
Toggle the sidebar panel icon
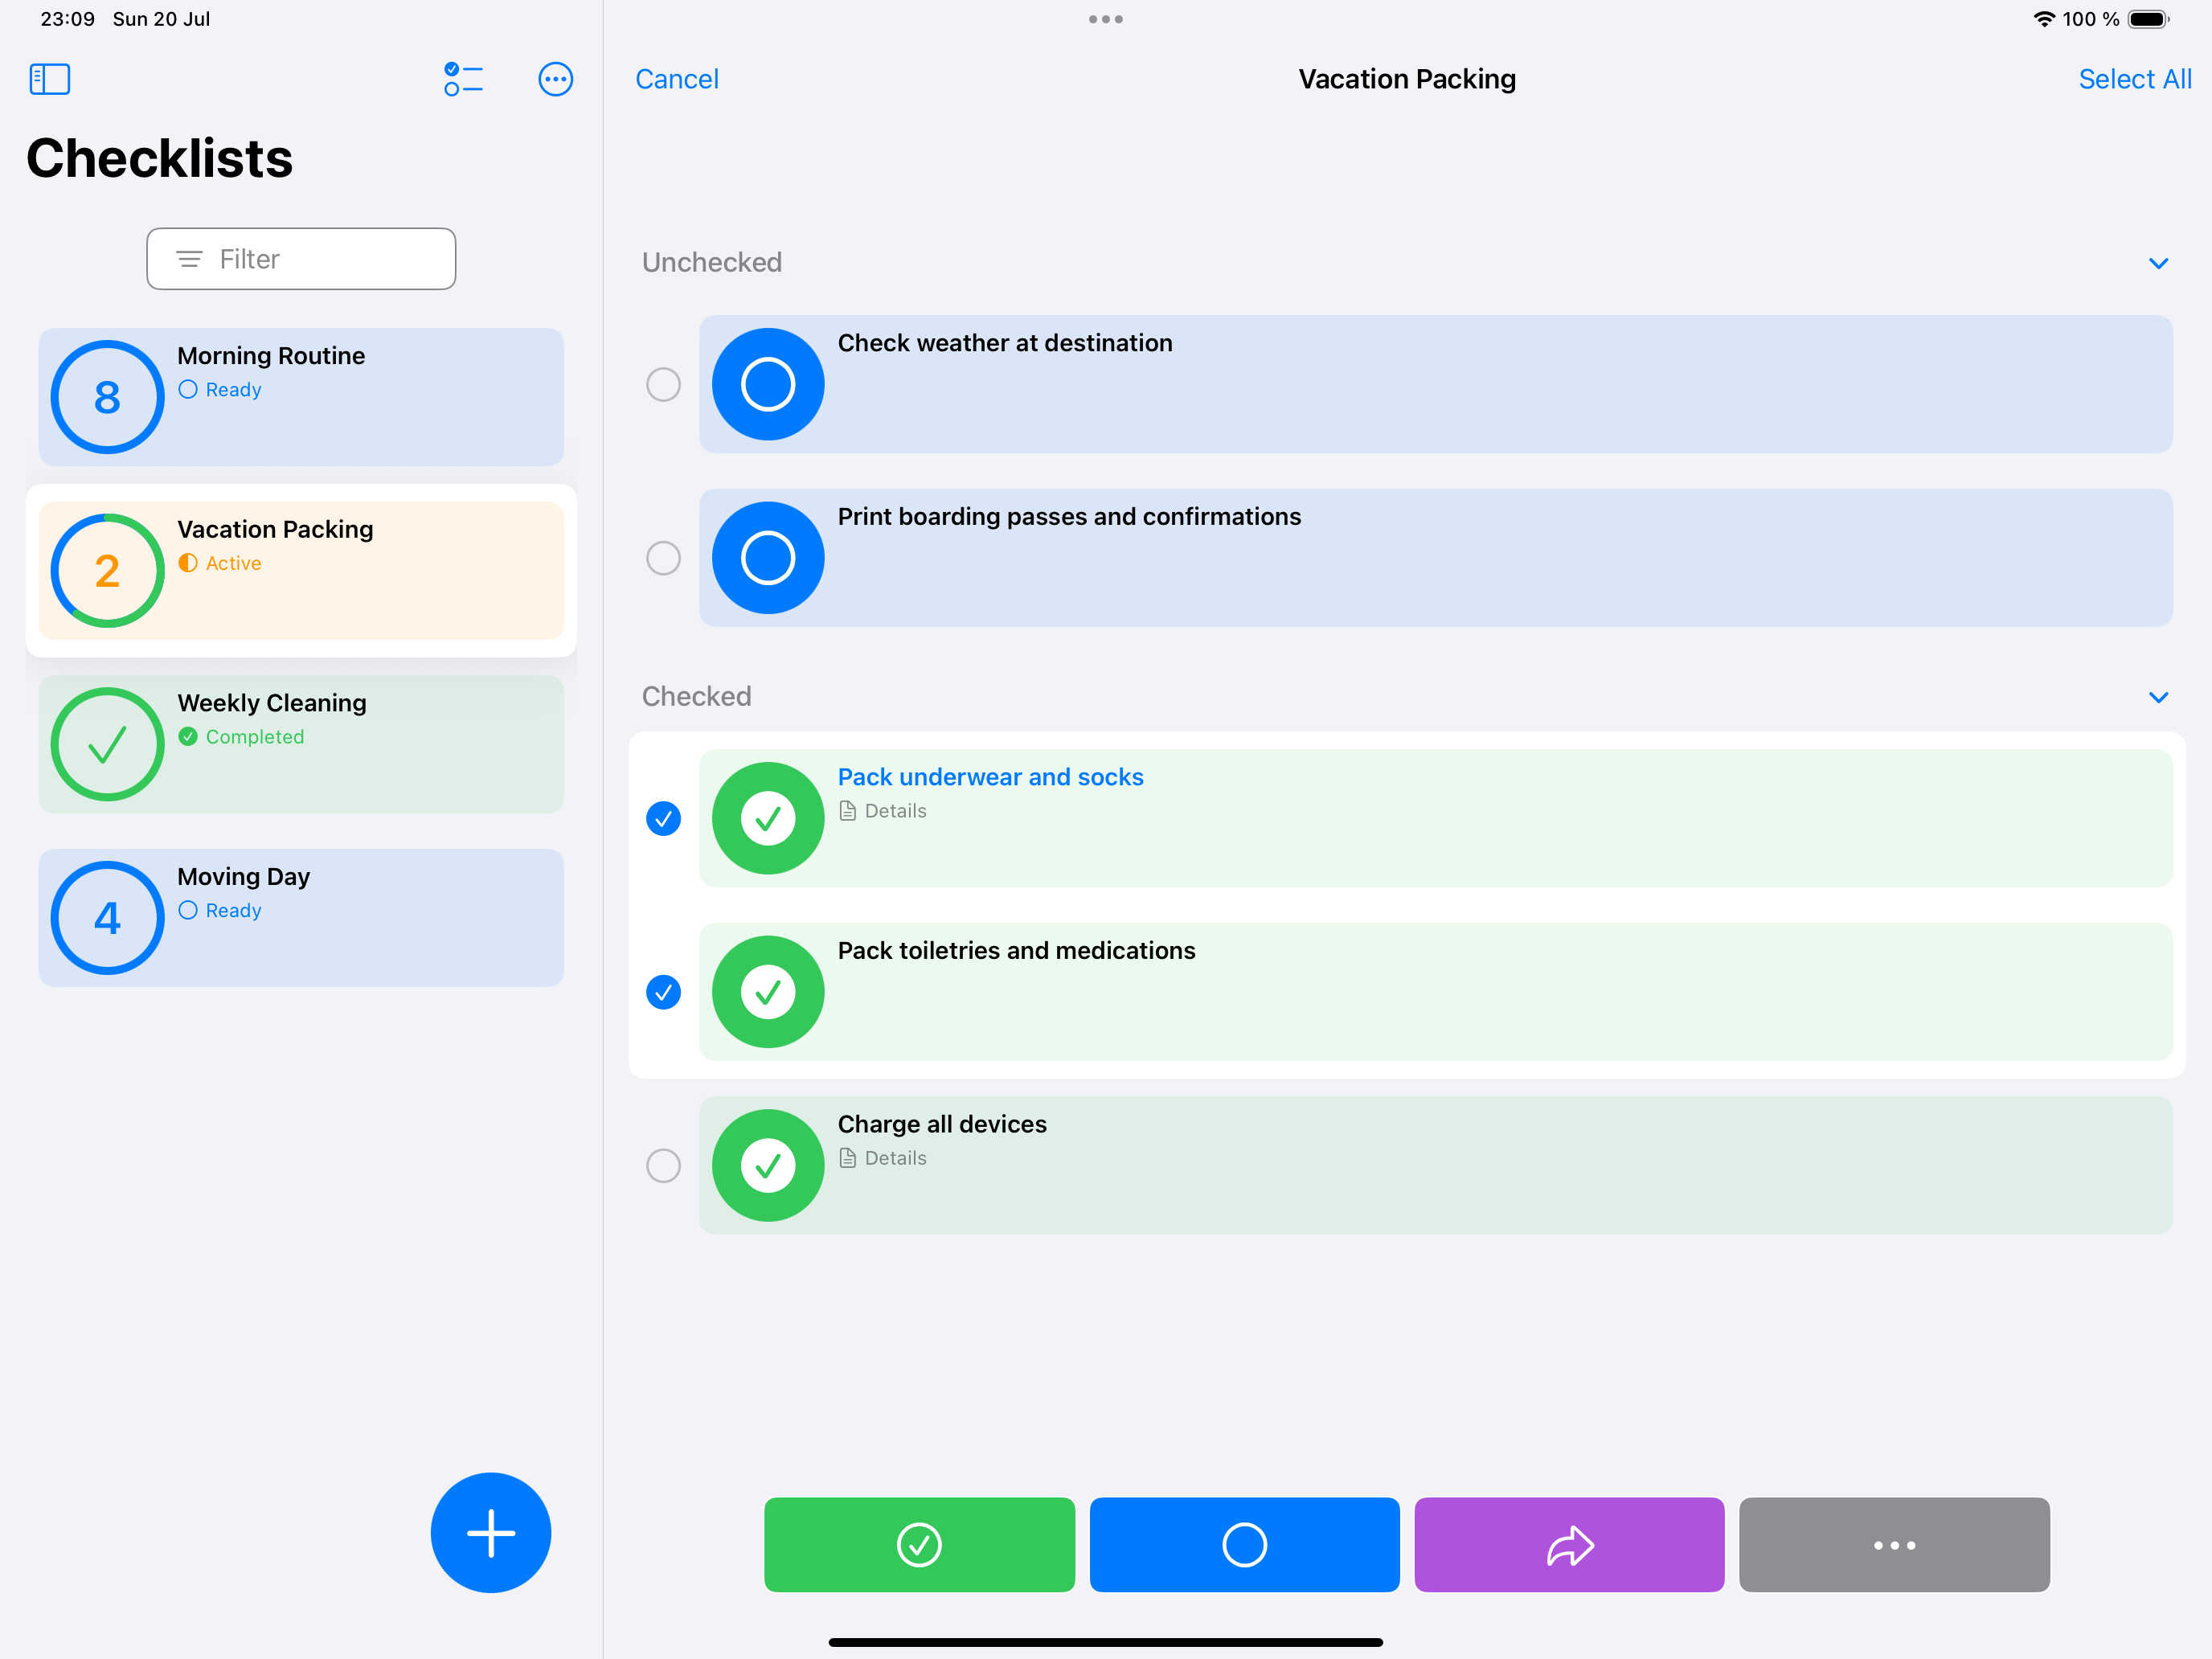click(x=49, y=79)
